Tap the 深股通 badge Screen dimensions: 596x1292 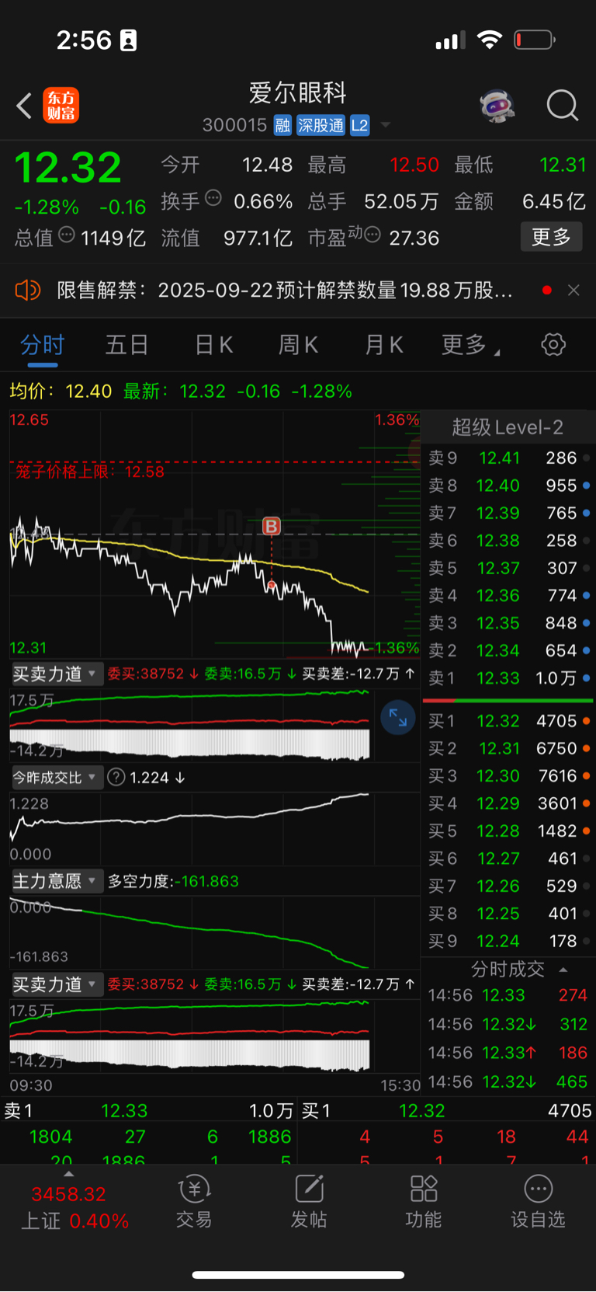click(321, 126)
